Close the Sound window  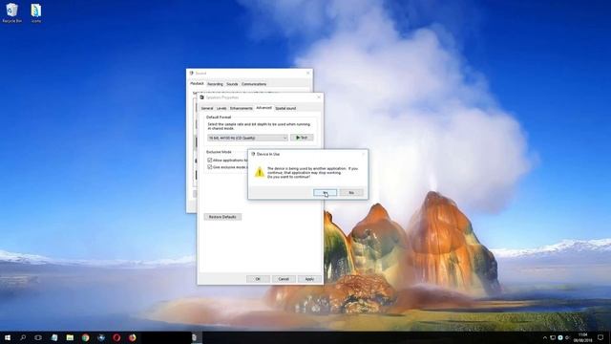[x=307, y=73]
